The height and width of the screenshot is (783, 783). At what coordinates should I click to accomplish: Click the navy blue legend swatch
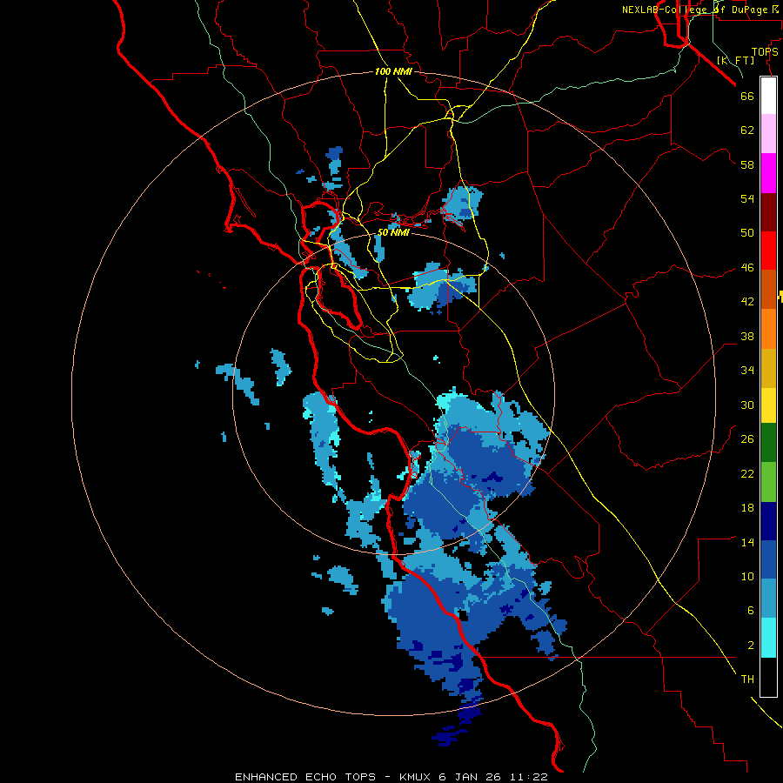click(768, 521)
